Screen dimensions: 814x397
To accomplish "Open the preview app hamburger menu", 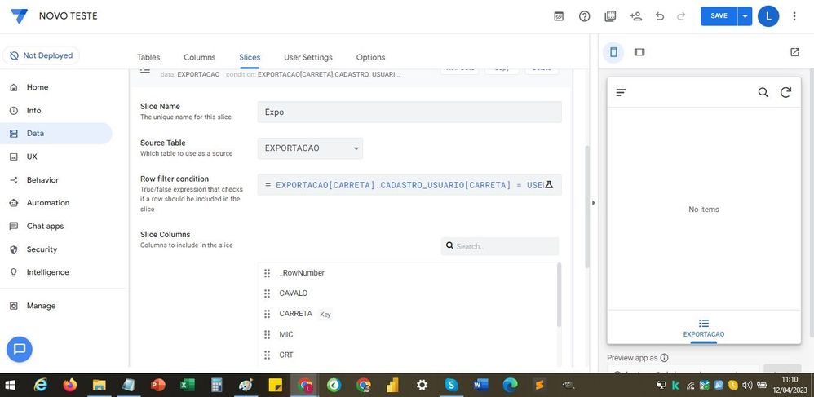I will pyautogui.click(x=621, y=92).
